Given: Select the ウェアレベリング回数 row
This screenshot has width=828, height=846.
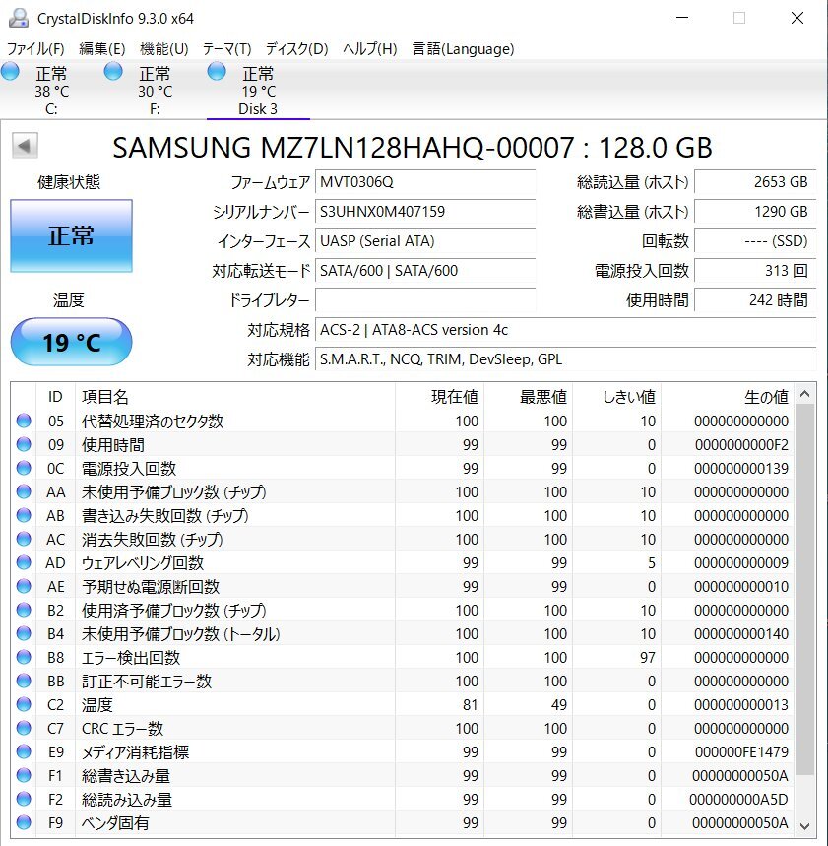Looking at the screenshot, I should [403, 562].
